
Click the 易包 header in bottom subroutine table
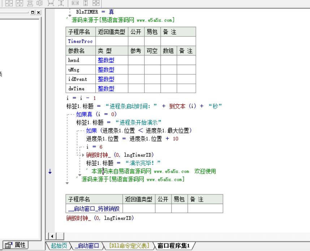pos(179,199)
